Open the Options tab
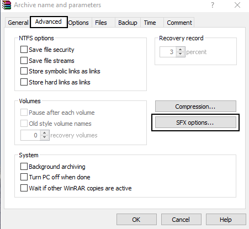This screenshot has height=229, width=249. (78, 23)
